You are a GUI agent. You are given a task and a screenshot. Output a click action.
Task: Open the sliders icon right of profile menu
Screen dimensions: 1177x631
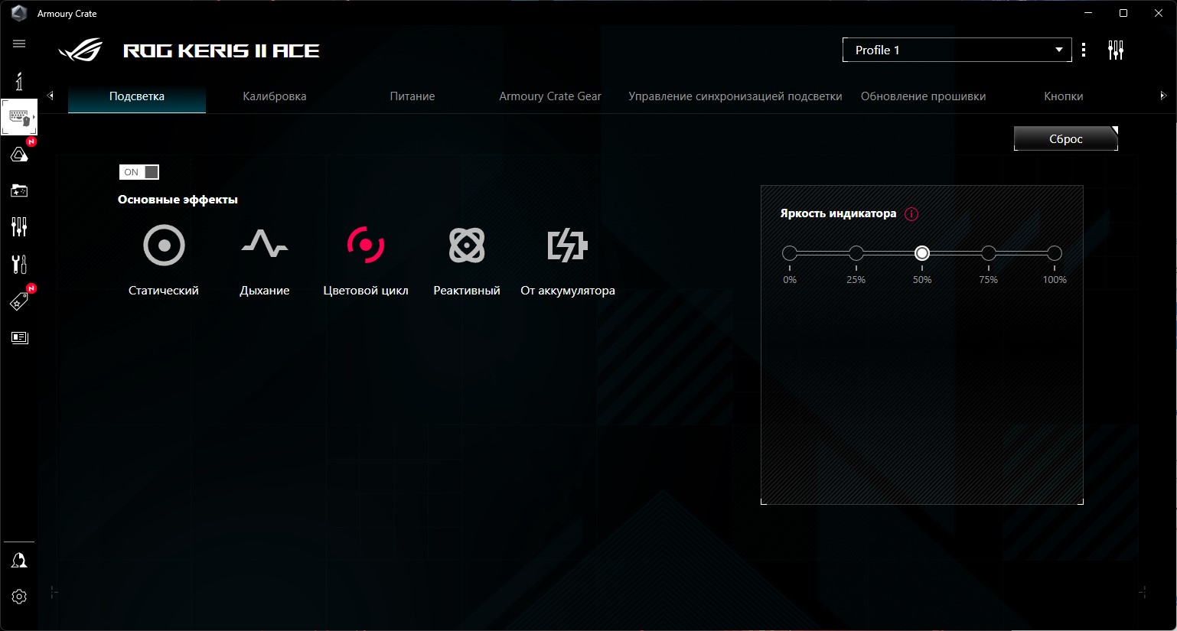(1116, 50)
